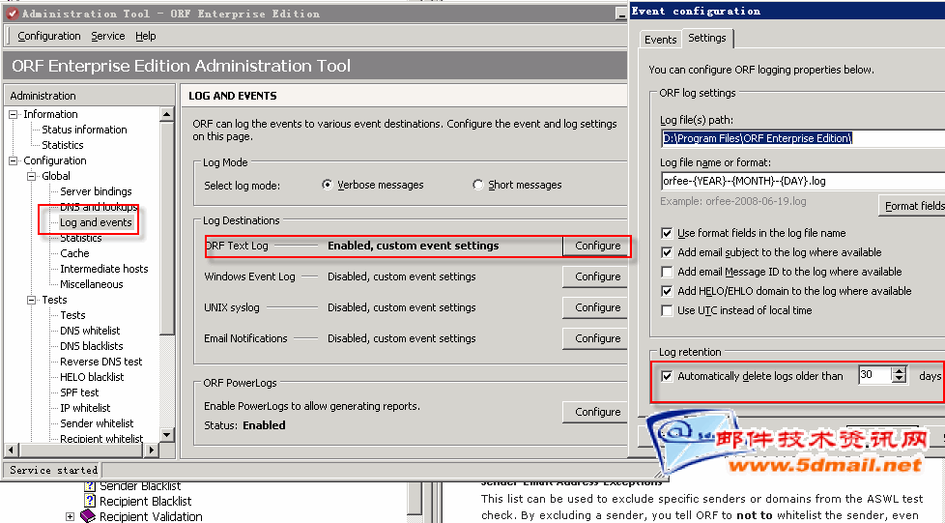The width and height of the screenshot is (945, 523).
Task: Click the Recipient Validation book icon
Action: tap(88, 517)
